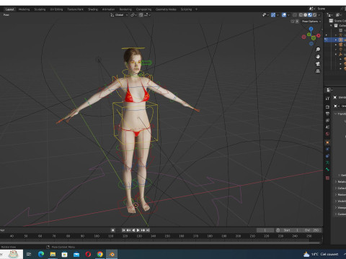Open the viewport shading options dropdown arrow
Screen dimensions: 346x259
pyautogui.click(x=319, y=15)
